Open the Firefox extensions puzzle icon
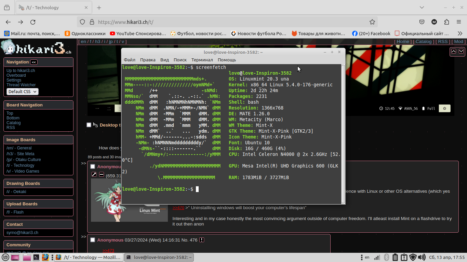 [446, 22]
